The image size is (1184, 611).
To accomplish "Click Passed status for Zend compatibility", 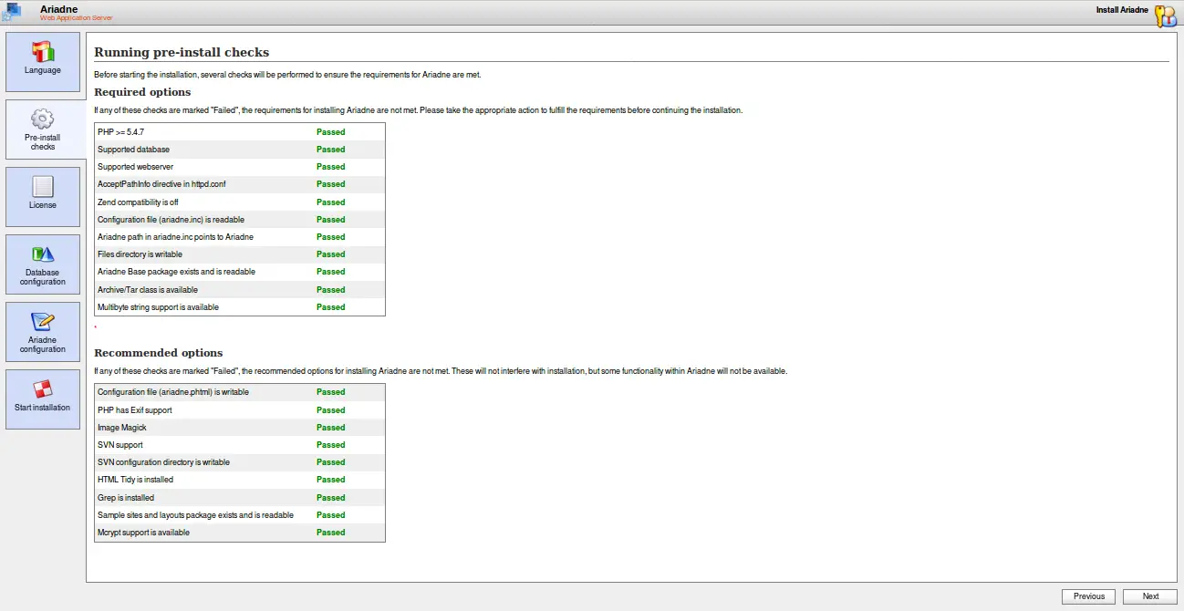I will 330,202.
